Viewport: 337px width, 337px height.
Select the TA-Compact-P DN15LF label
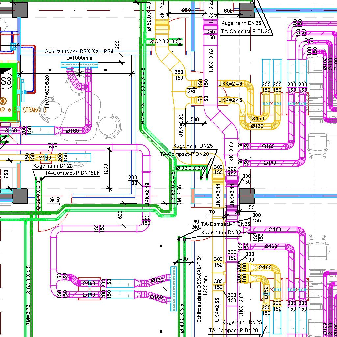tap(72, 172)
